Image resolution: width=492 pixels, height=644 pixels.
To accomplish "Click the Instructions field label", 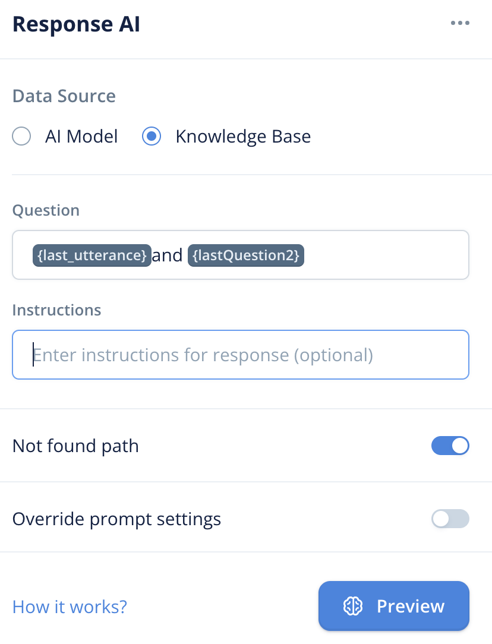I will pos(56,310).
